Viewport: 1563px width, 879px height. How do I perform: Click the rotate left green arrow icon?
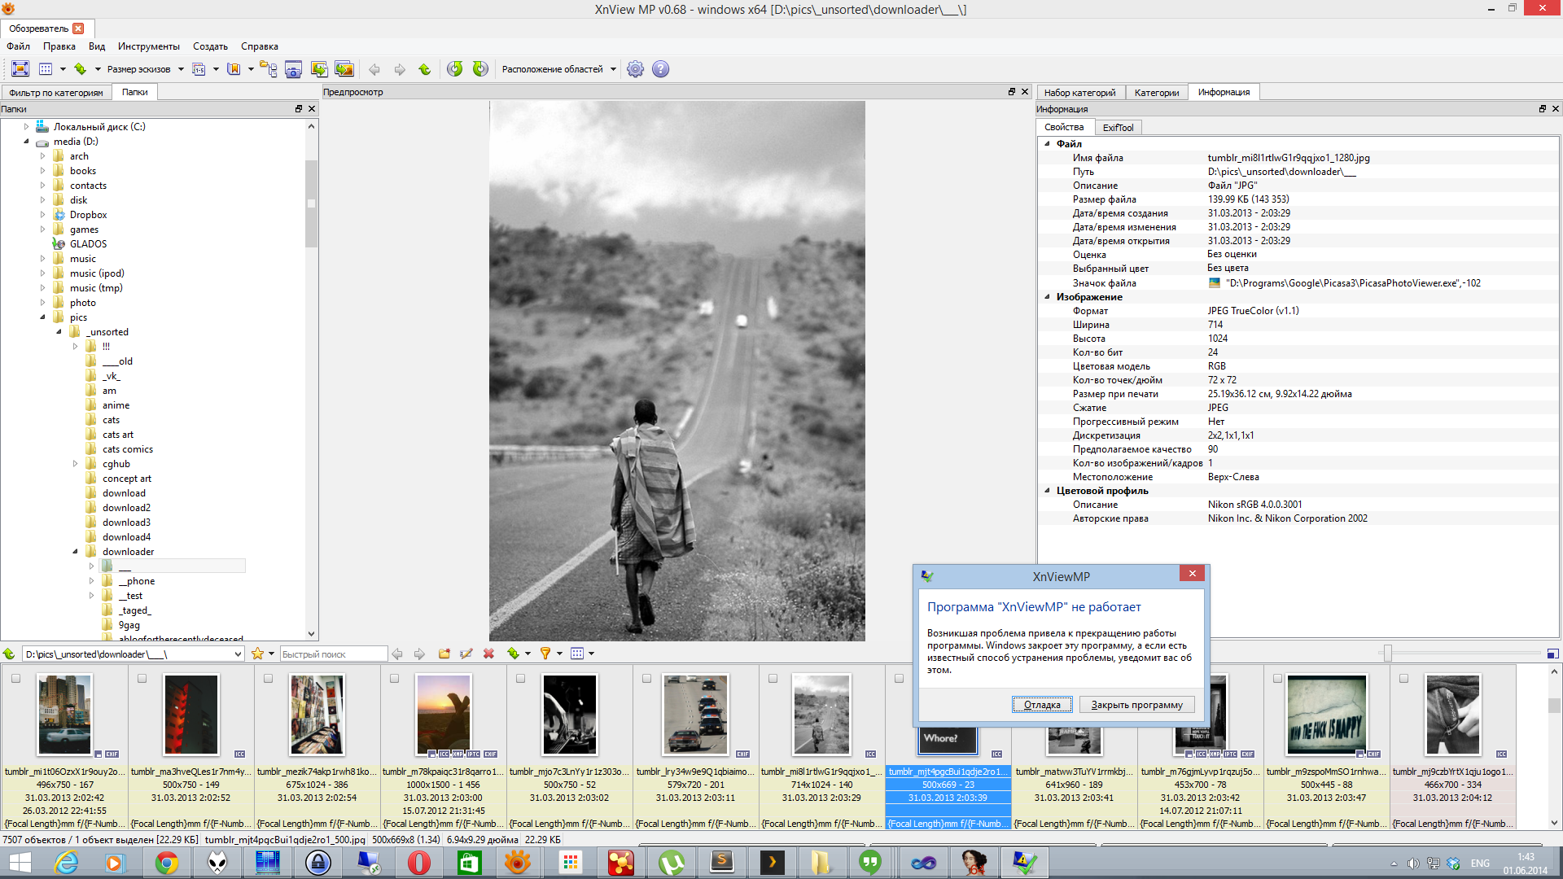(x=455, y=69)
